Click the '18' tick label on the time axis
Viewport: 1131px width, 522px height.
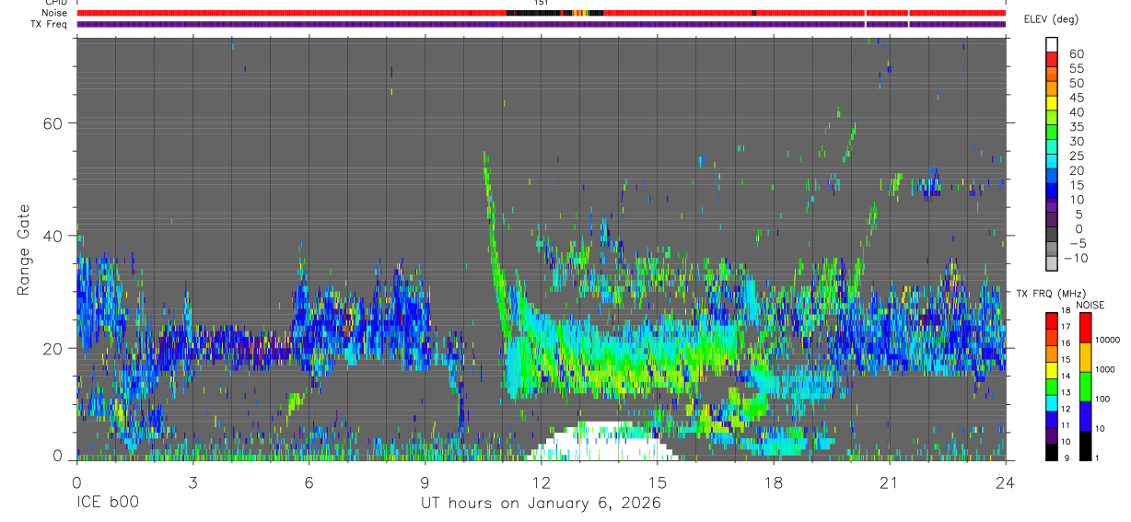[x=773, y=482]
